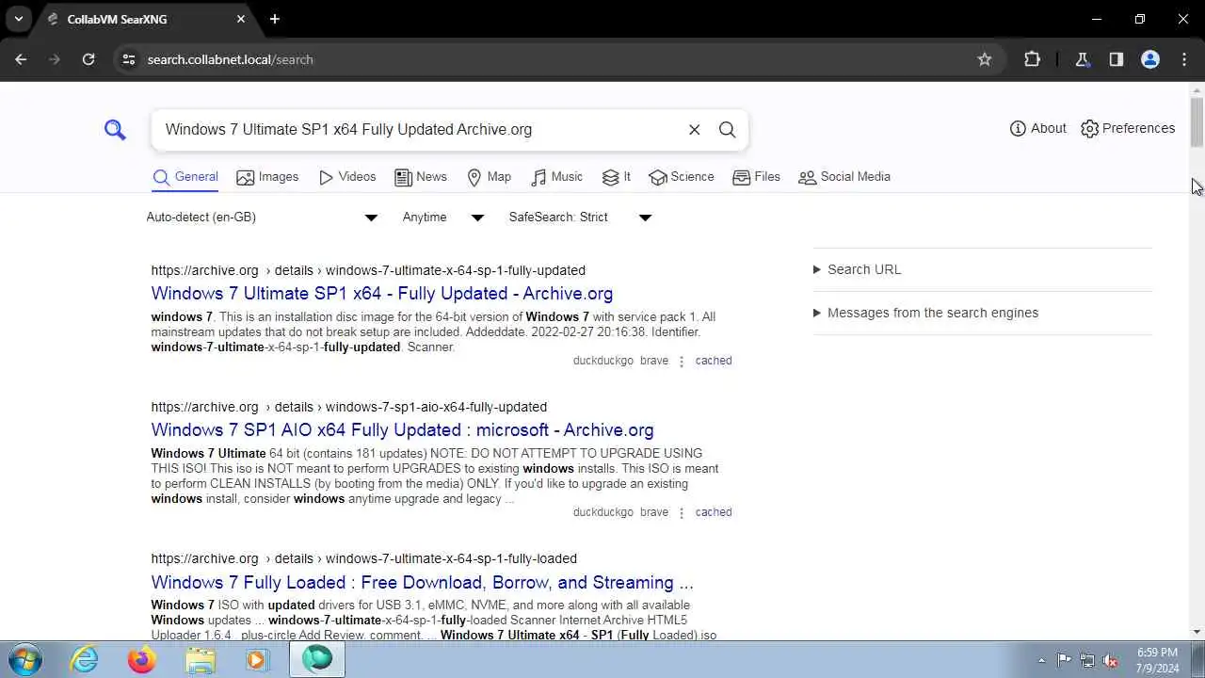This screenshot has width=1205, height=678.
Task: Bookmark this page with the star icon
Action: point(985,59)
